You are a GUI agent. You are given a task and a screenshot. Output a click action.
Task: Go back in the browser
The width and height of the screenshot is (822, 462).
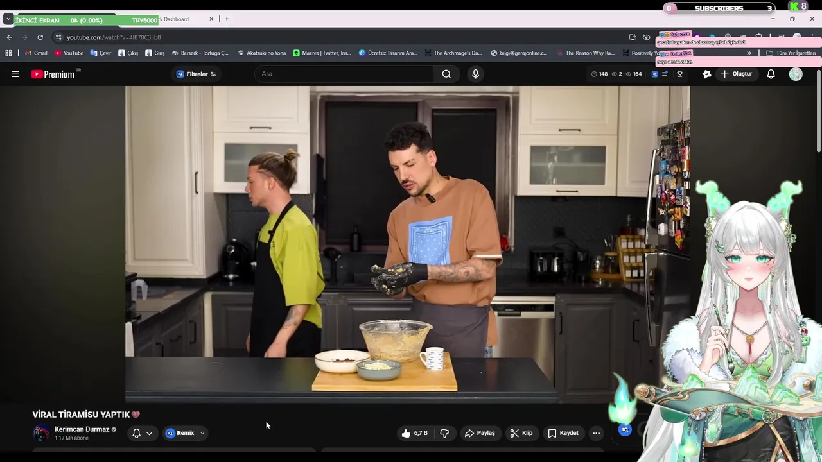coord(9,37)
